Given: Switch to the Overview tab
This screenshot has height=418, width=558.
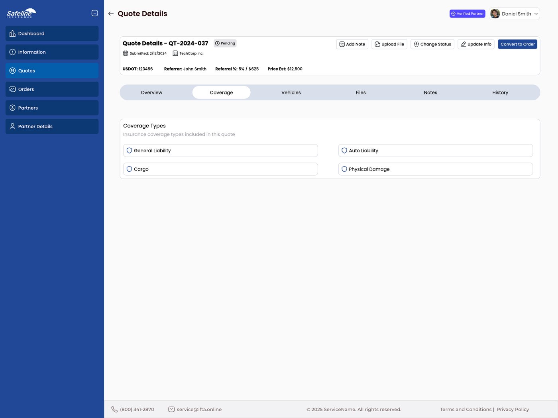Looking at the screenshot, I should (151, 92).
